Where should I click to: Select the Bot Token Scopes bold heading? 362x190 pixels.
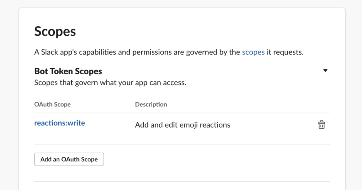[68, 71]
